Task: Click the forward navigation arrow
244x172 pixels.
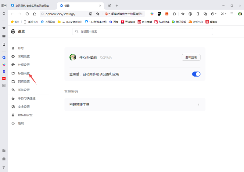Action: tap(20, 14)
